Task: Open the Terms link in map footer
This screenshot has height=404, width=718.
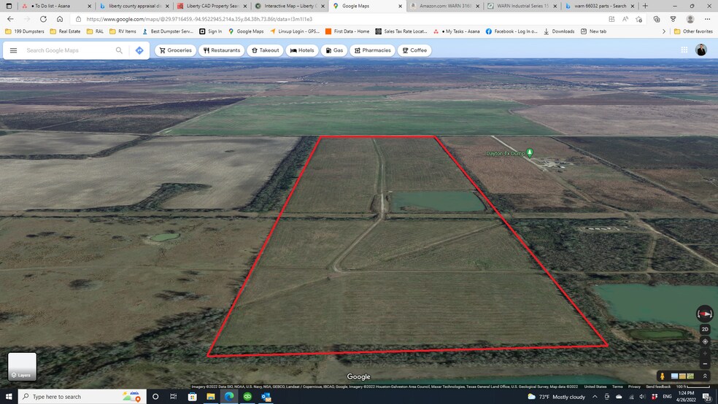Action: click(x=617, y=386)
